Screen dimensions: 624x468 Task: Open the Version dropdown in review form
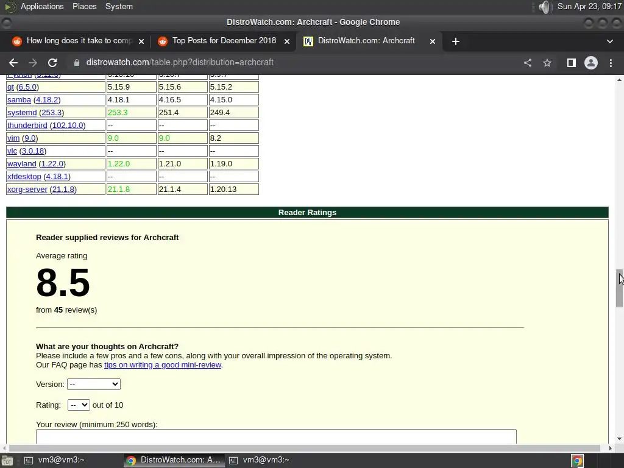coord(93,385)
